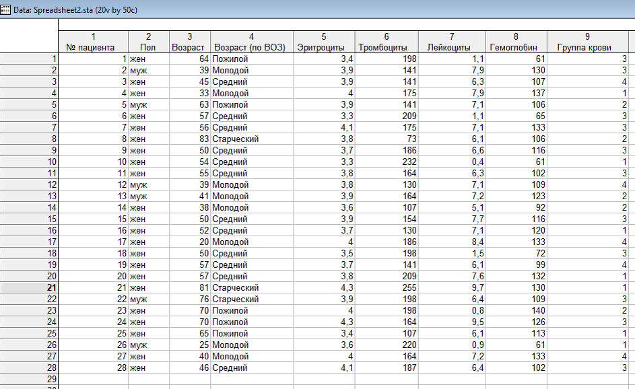The width and height of the screenshot is (635, 389).
Task: Click Лейкоциты cell 0,4 in row 10
Action: 452,162
